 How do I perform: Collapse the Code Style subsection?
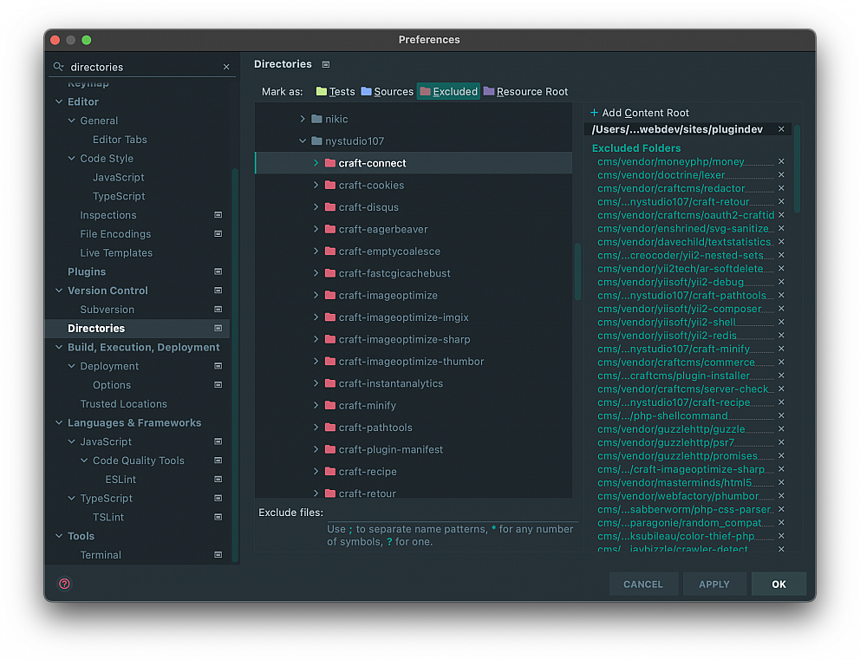pos(71,159)
